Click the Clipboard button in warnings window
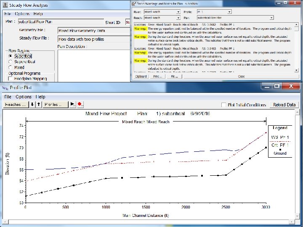 (x=141, y=76)
